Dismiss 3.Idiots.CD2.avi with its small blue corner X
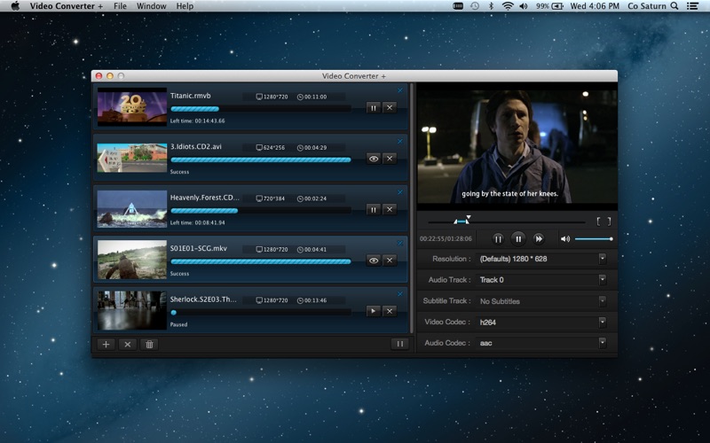The width and height of the screenshot is (710, 443). (x=400, y=142)
